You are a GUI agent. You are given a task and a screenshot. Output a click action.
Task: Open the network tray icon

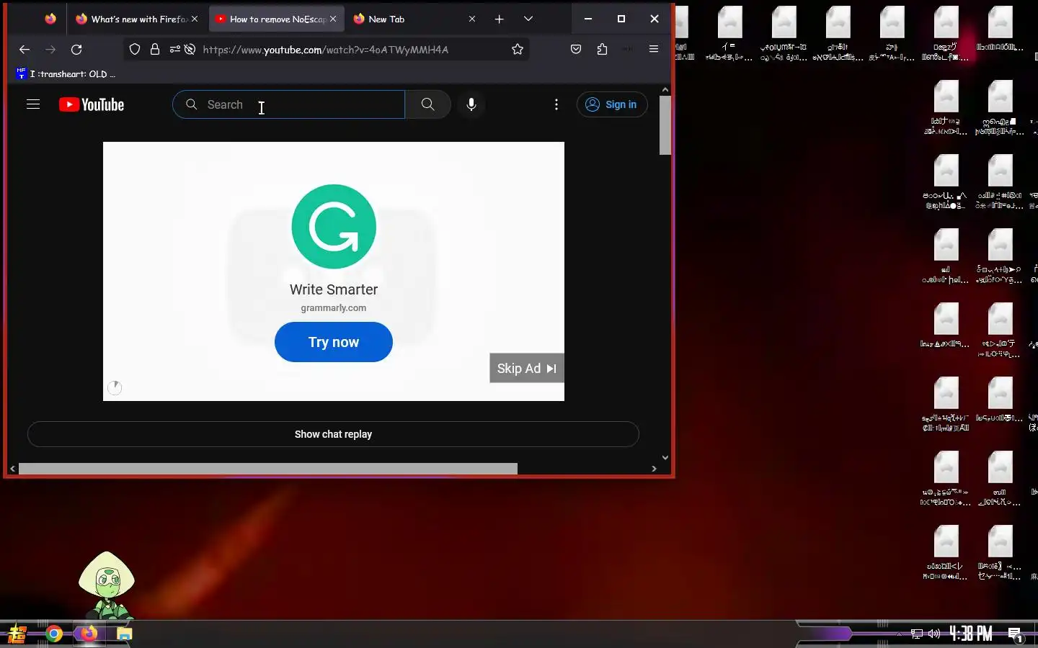pos(917,634)
